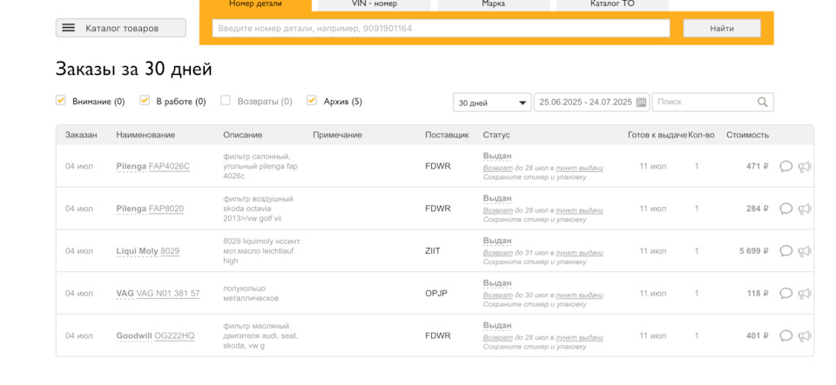The image size is (836, 385).
Task: Select the Марка search tab
Action: pyautogui.click(x=493, y=4)
